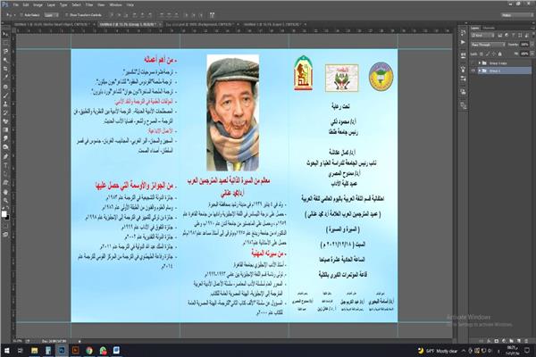This screenshot has width=536, height=357.
Task: Enable the Auto-Select checkbox
Action: pyautogui.click(x=21, y=15)
